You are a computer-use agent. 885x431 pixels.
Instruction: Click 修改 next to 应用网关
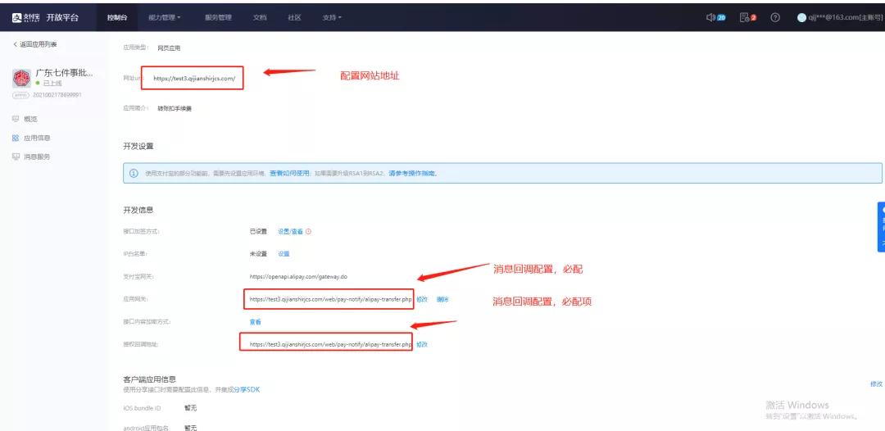tap(422, 299)
